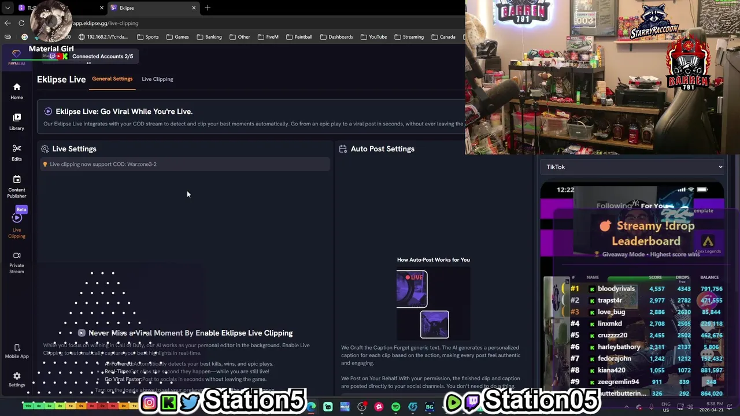Click play icon beside Never Miss heading
This screenshot has height=416, width=740.
coord(82,333)
